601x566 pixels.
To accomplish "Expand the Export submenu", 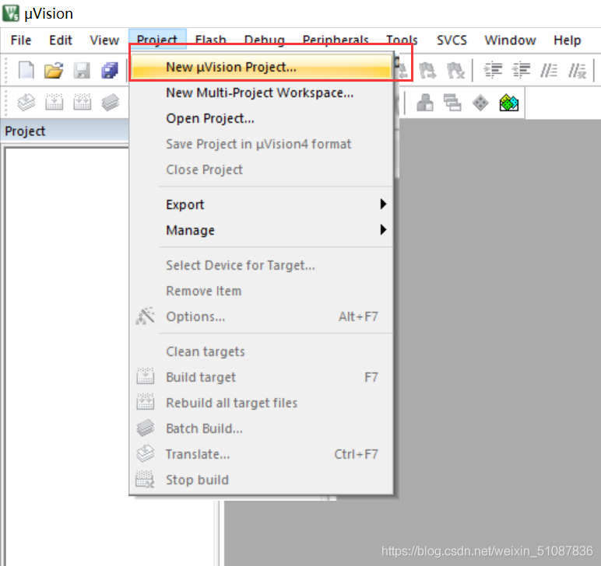I will point(261,204).
